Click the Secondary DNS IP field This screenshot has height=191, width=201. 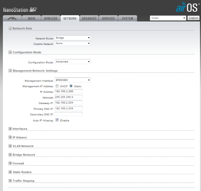[x=68, y=114]
